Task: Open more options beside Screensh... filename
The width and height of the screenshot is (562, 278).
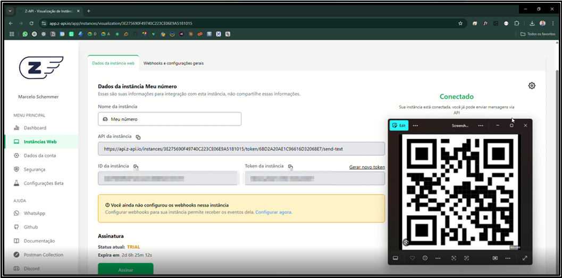Action: point(481,126)
